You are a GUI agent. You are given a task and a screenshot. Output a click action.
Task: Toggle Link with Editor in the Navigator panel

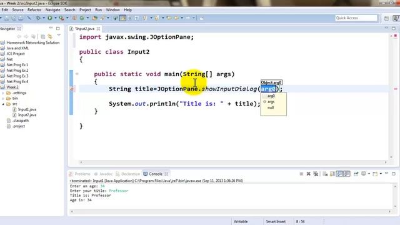coord(50,36)
